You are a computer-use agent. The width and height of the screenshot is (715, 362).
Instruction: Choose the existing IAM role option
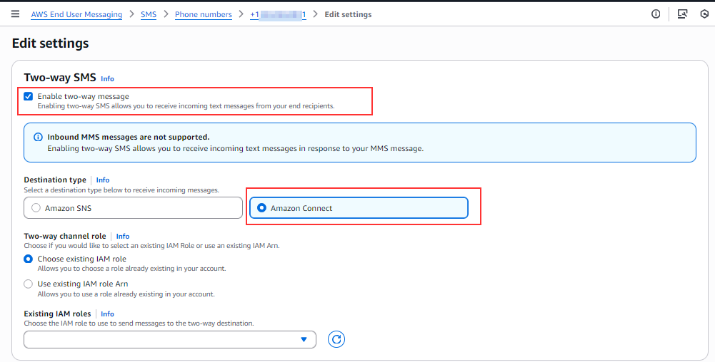(29, 259)
